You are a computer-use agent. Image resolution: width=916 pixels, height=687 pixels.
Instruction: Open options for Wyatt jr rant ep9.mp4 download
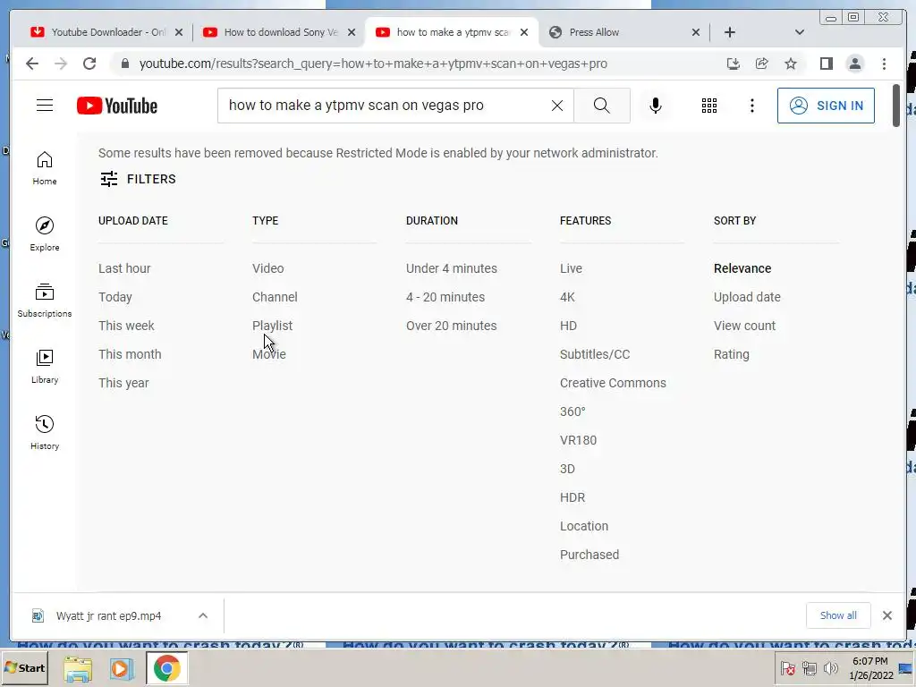pos(203,615)
